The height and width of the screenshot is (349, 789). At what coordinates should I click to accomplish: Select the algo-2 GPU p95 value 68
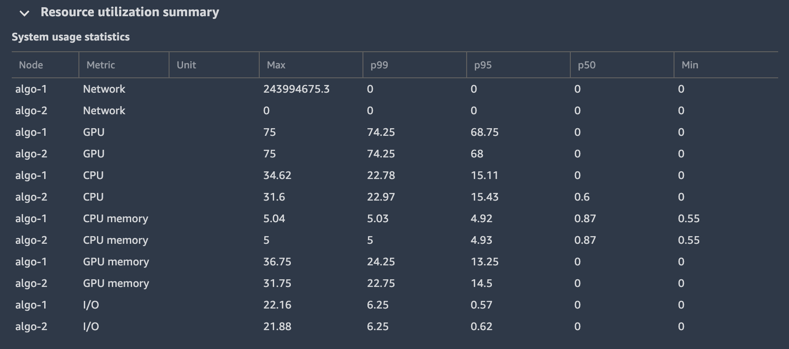point(477,154)
